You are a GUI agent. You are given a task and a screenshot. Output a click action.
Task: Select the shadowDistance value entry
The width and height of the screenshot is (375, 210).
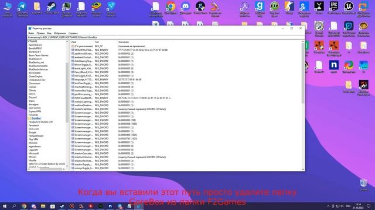click(x=82, y=157)
